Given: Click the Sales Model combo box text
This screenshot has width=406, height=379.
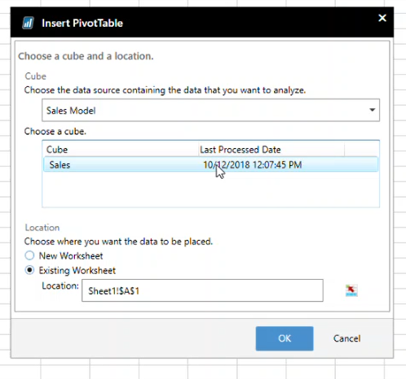Looking at the screenshot, I should (71, 111).
